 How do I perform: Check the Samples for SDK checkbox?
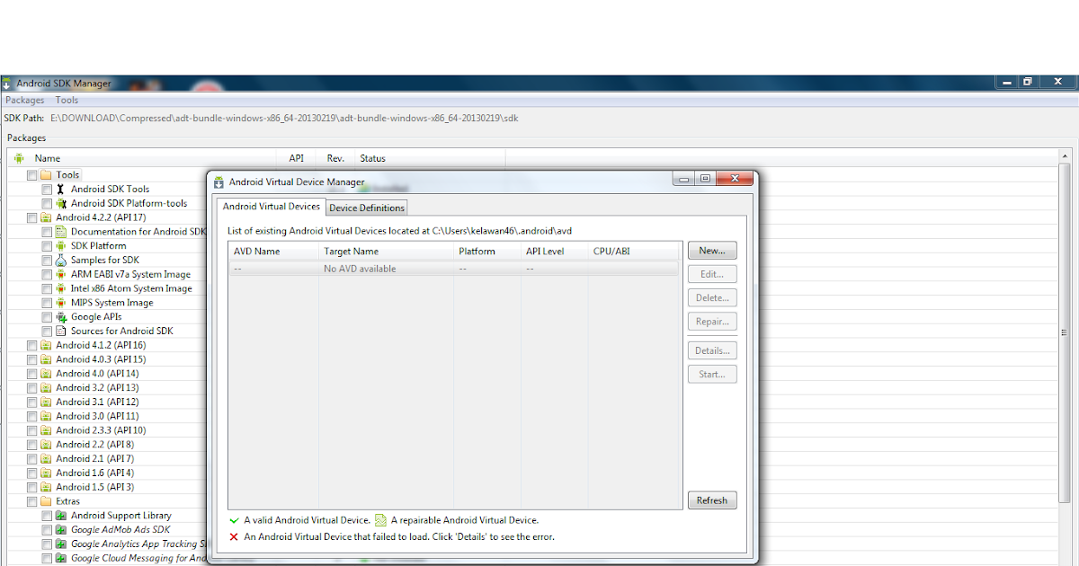point(47,261)
